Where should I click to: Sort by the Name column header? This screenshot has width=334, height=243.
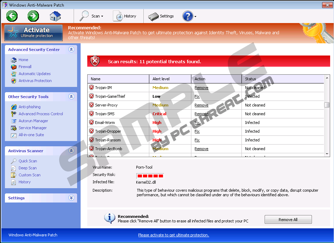coord(118,79)
